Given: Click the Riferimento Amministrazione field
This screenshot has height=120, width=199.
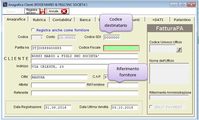Looking at the screenshot, I should coord(169,98).
